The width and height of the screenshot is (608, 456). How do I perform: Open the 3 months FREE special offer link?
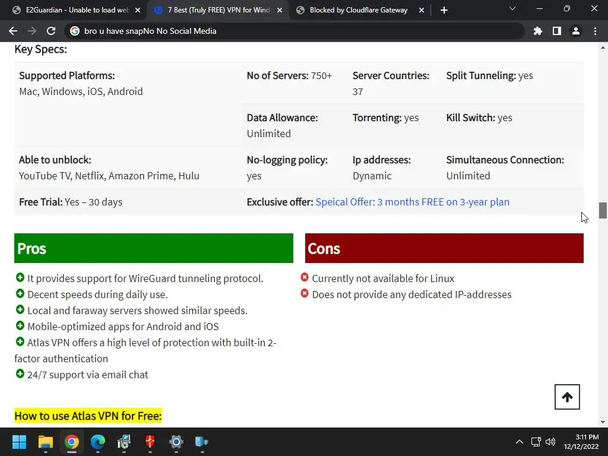click(412, 202)
